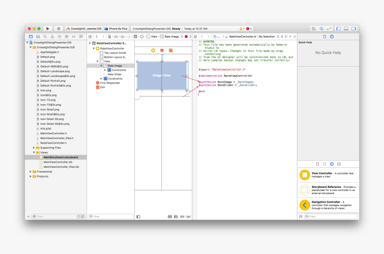Screen dimensions: 384x254
Task: Open the Breakpoint navigator icon
Action: 74,37
